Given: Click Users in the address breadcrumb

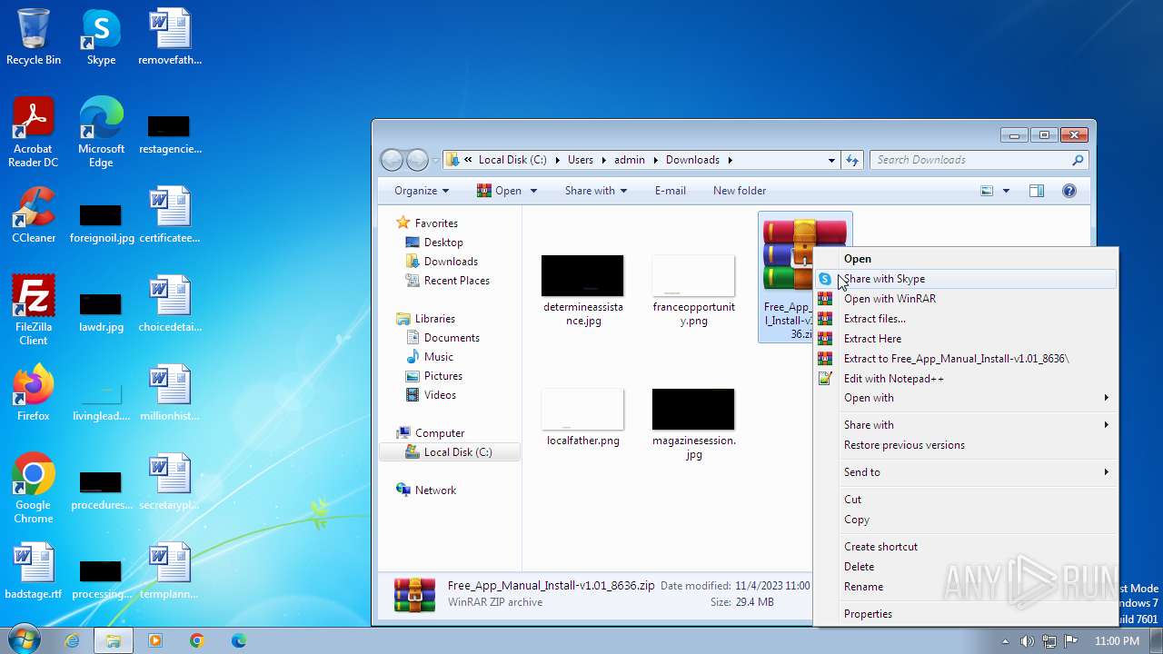Looking at the screenshot, I should coord(581,160).
